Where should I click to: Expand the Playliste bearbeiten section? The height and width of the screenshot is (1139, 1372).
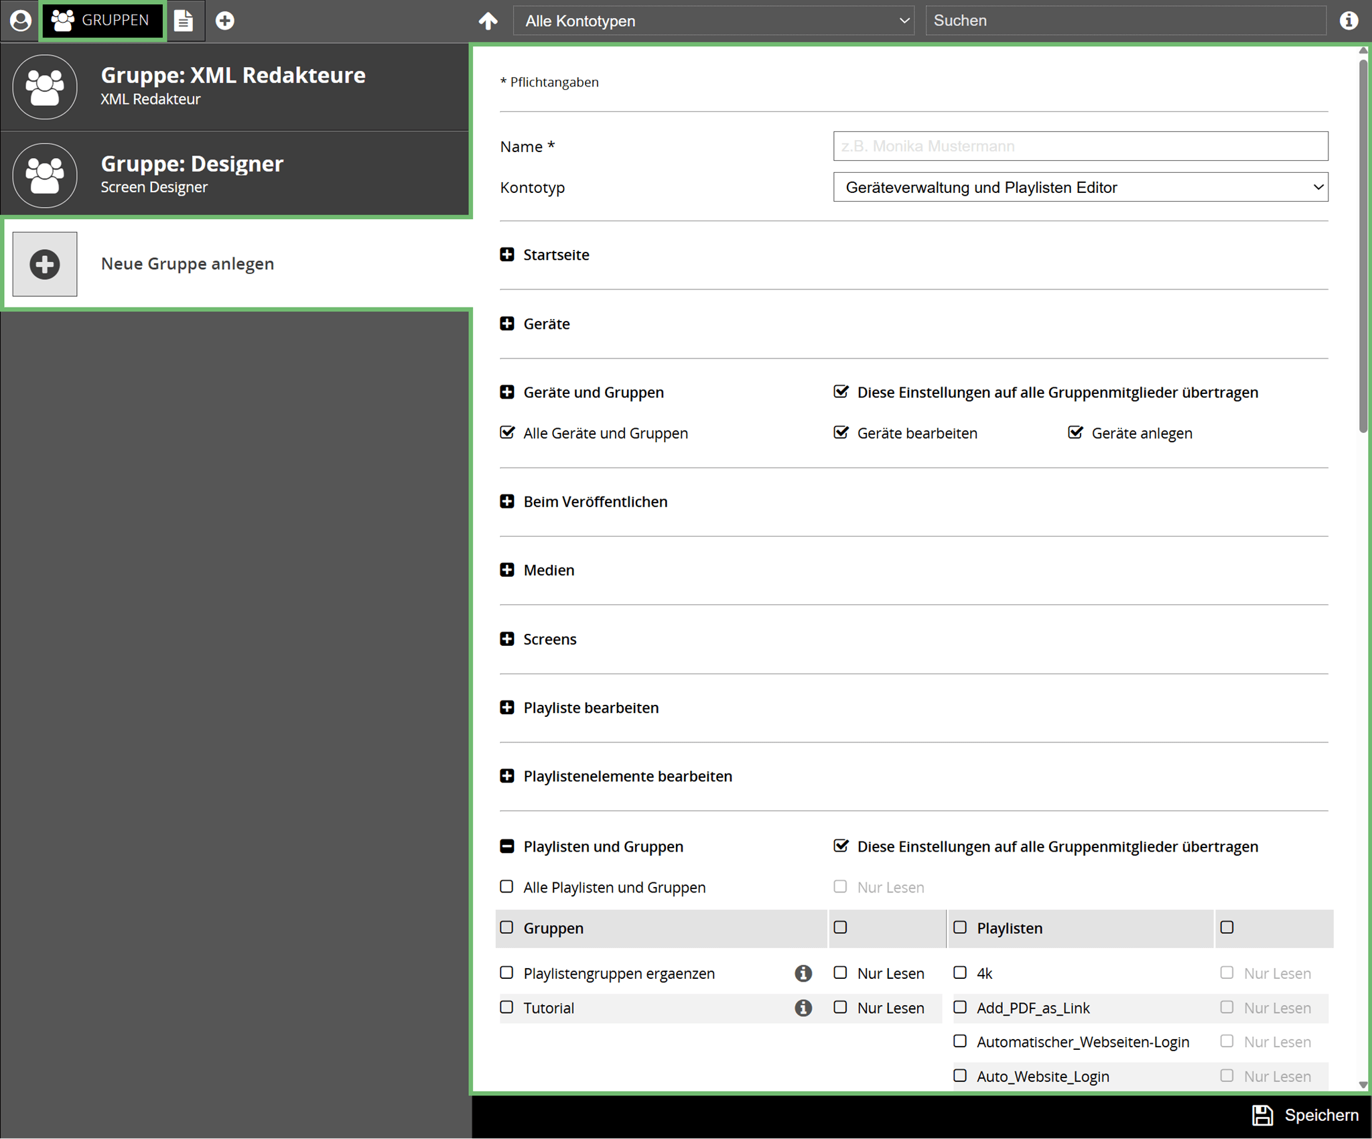point(507,708)
